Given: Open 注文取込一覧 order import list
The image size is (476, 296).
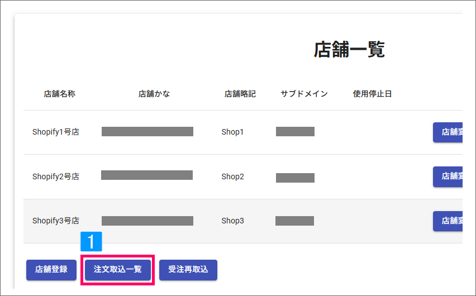Looking at the screenshot, I should coord(118,270).
